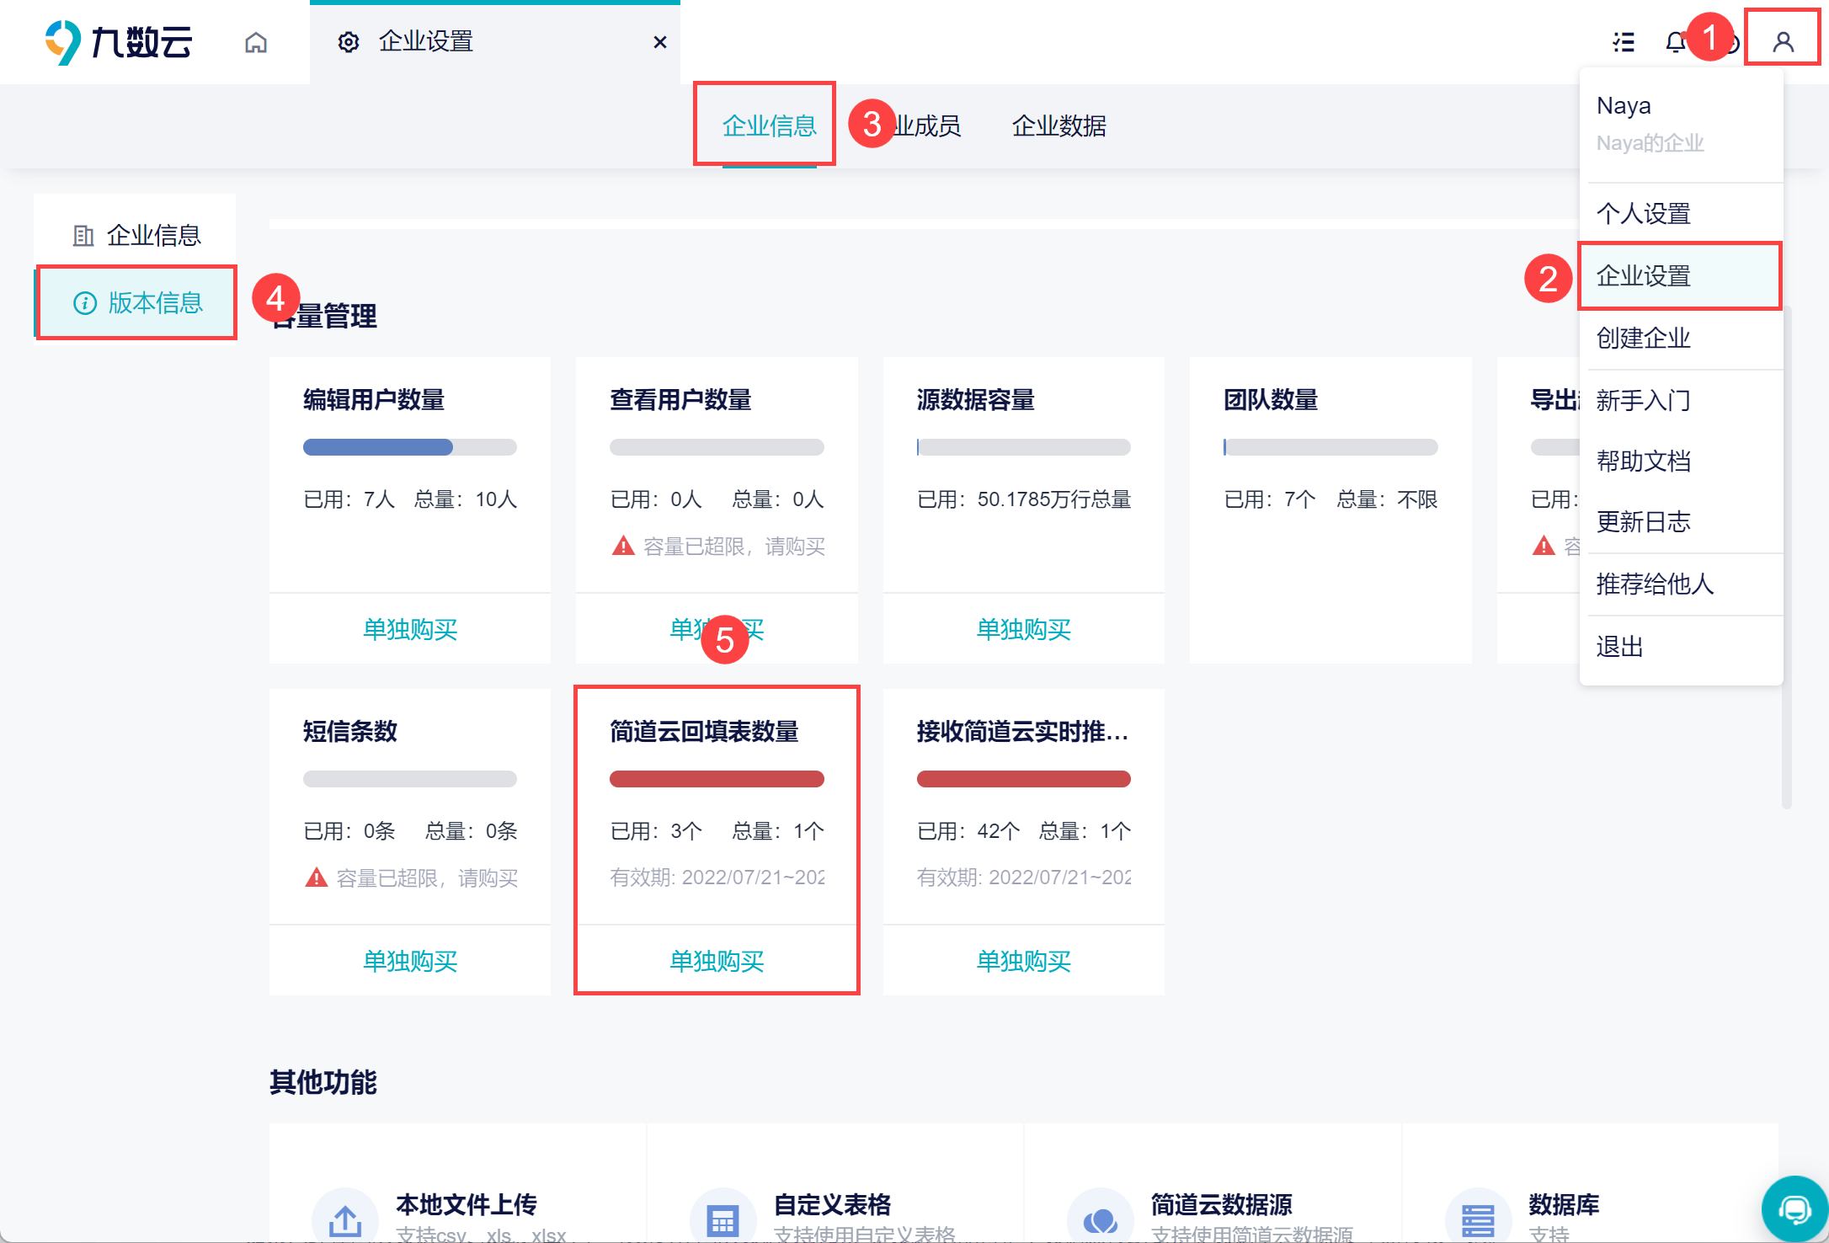Select 版本信息 in the left sidebar
1829x1243 pixels.
click(136, 303)
